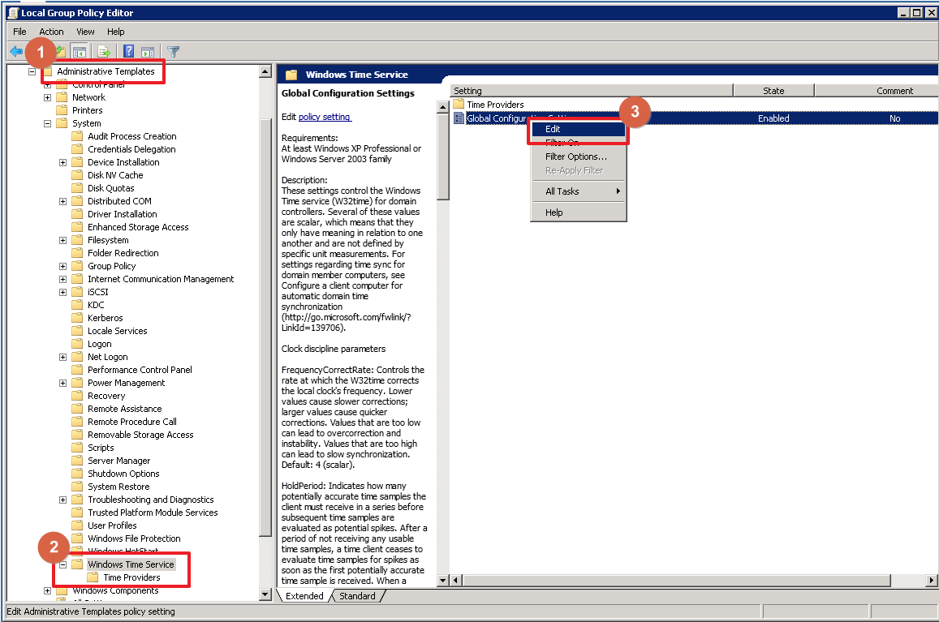
Task: Expand the Distributed COM node
Action: point(62,201)
